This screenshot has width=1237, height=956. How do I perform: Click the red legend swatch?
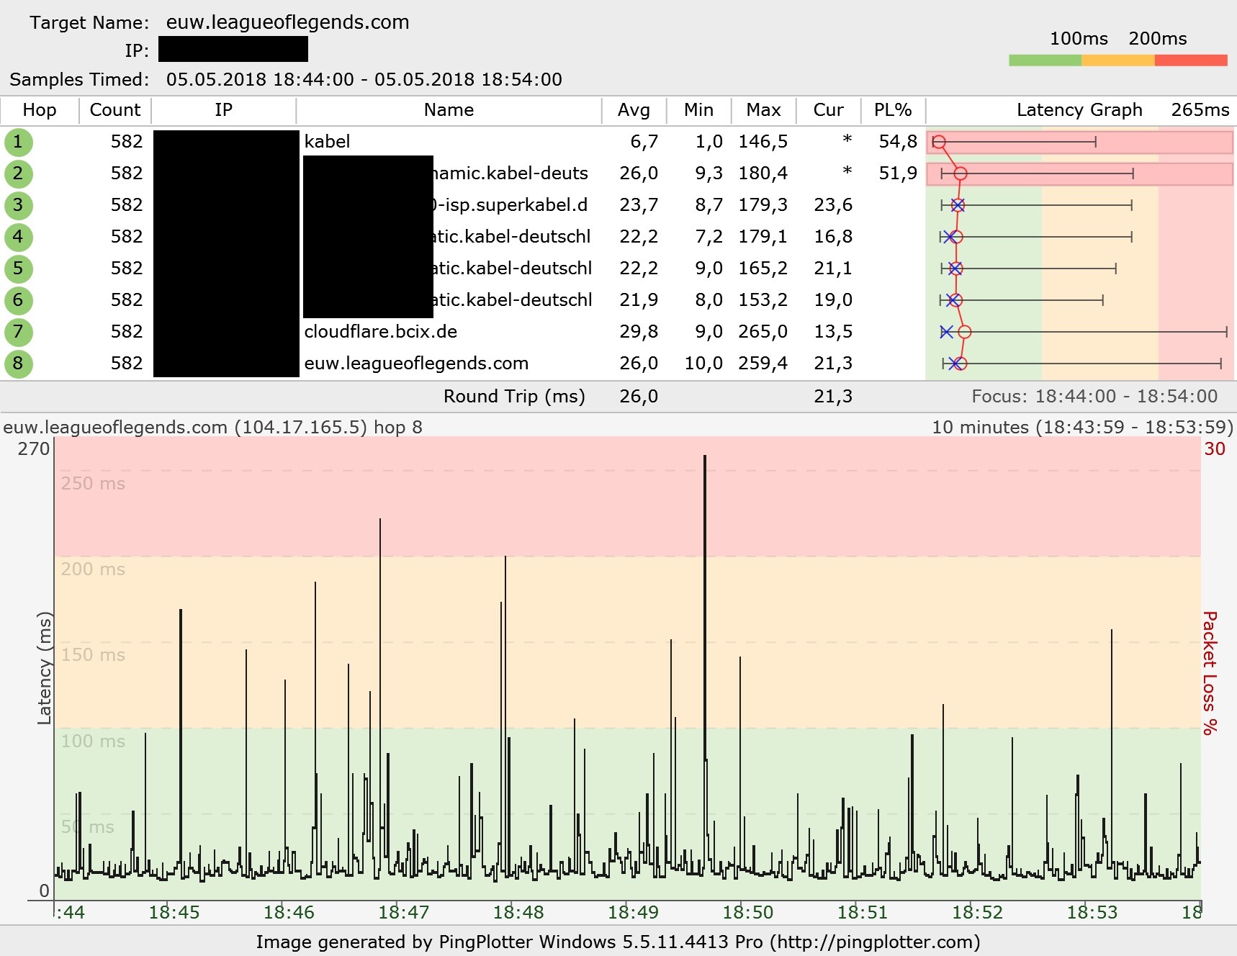pos(1191,60)
